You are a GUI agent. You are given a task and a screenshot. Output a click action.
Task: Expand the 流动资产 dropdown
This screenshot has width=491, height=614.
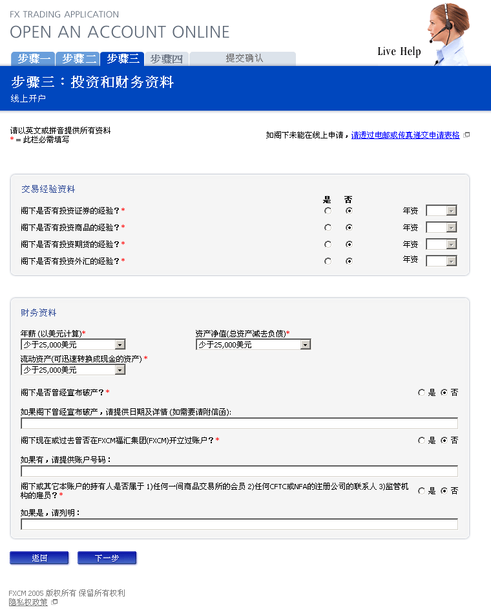click(120, 370)
